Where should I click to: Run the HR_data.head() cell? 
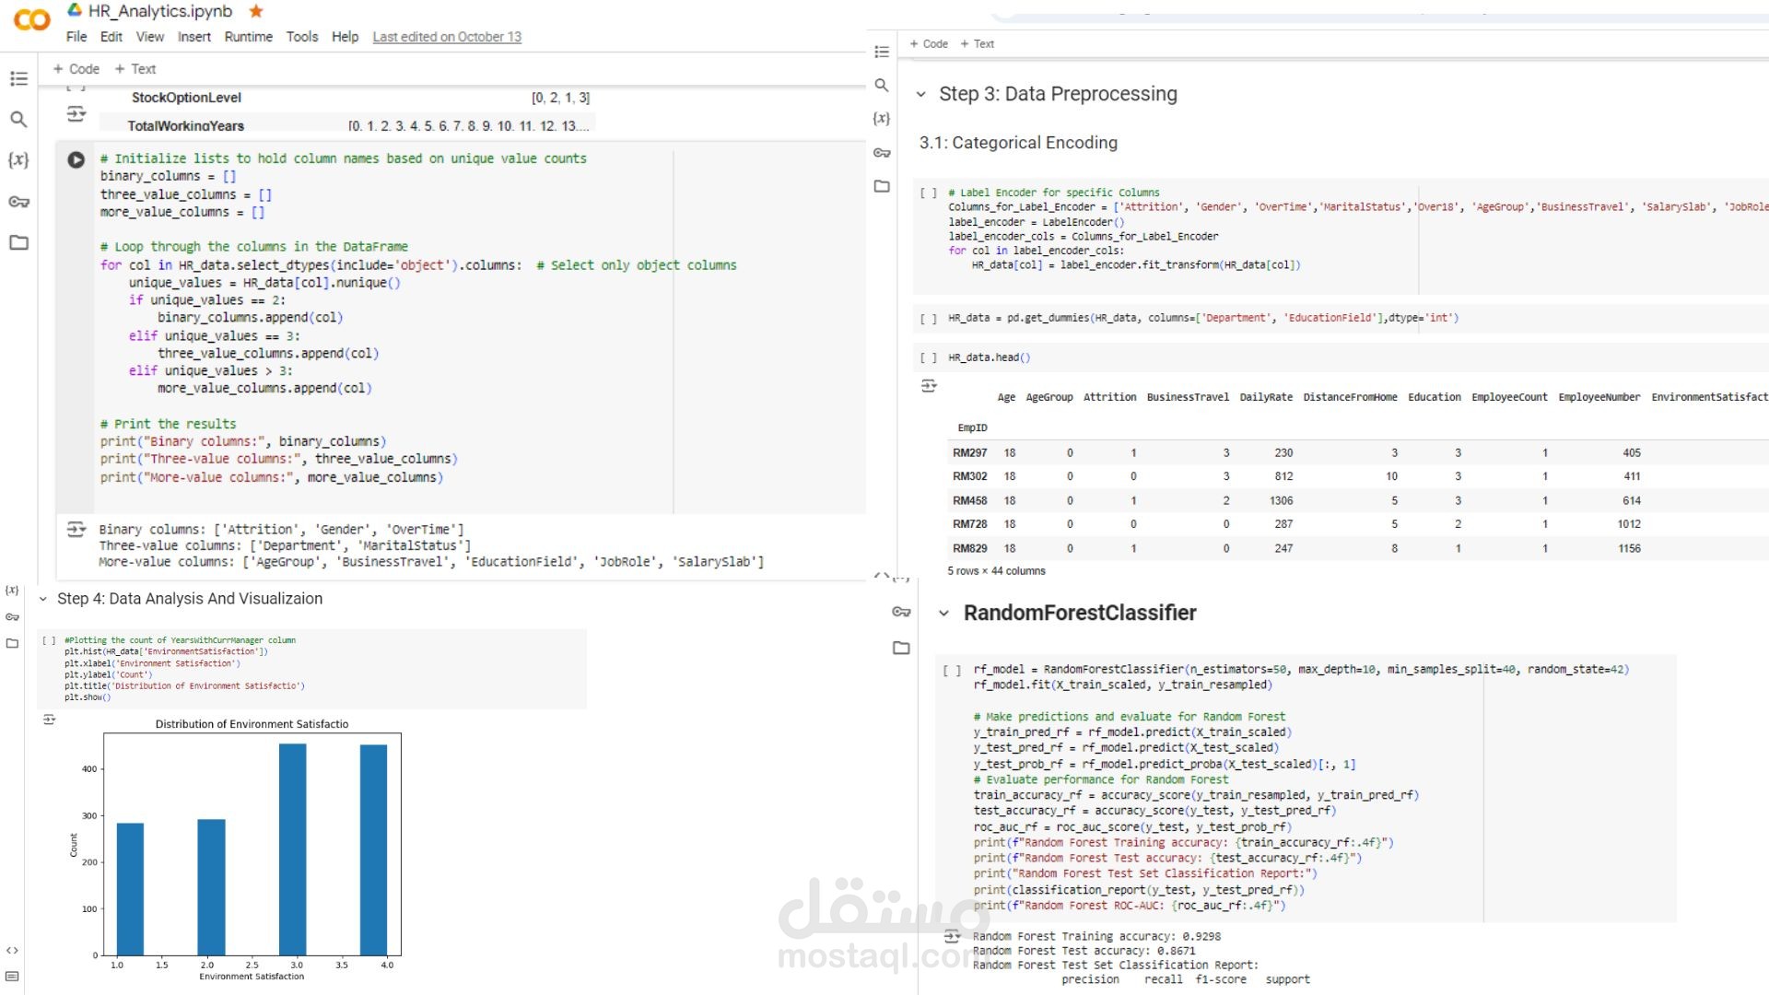tap(929, 358)
